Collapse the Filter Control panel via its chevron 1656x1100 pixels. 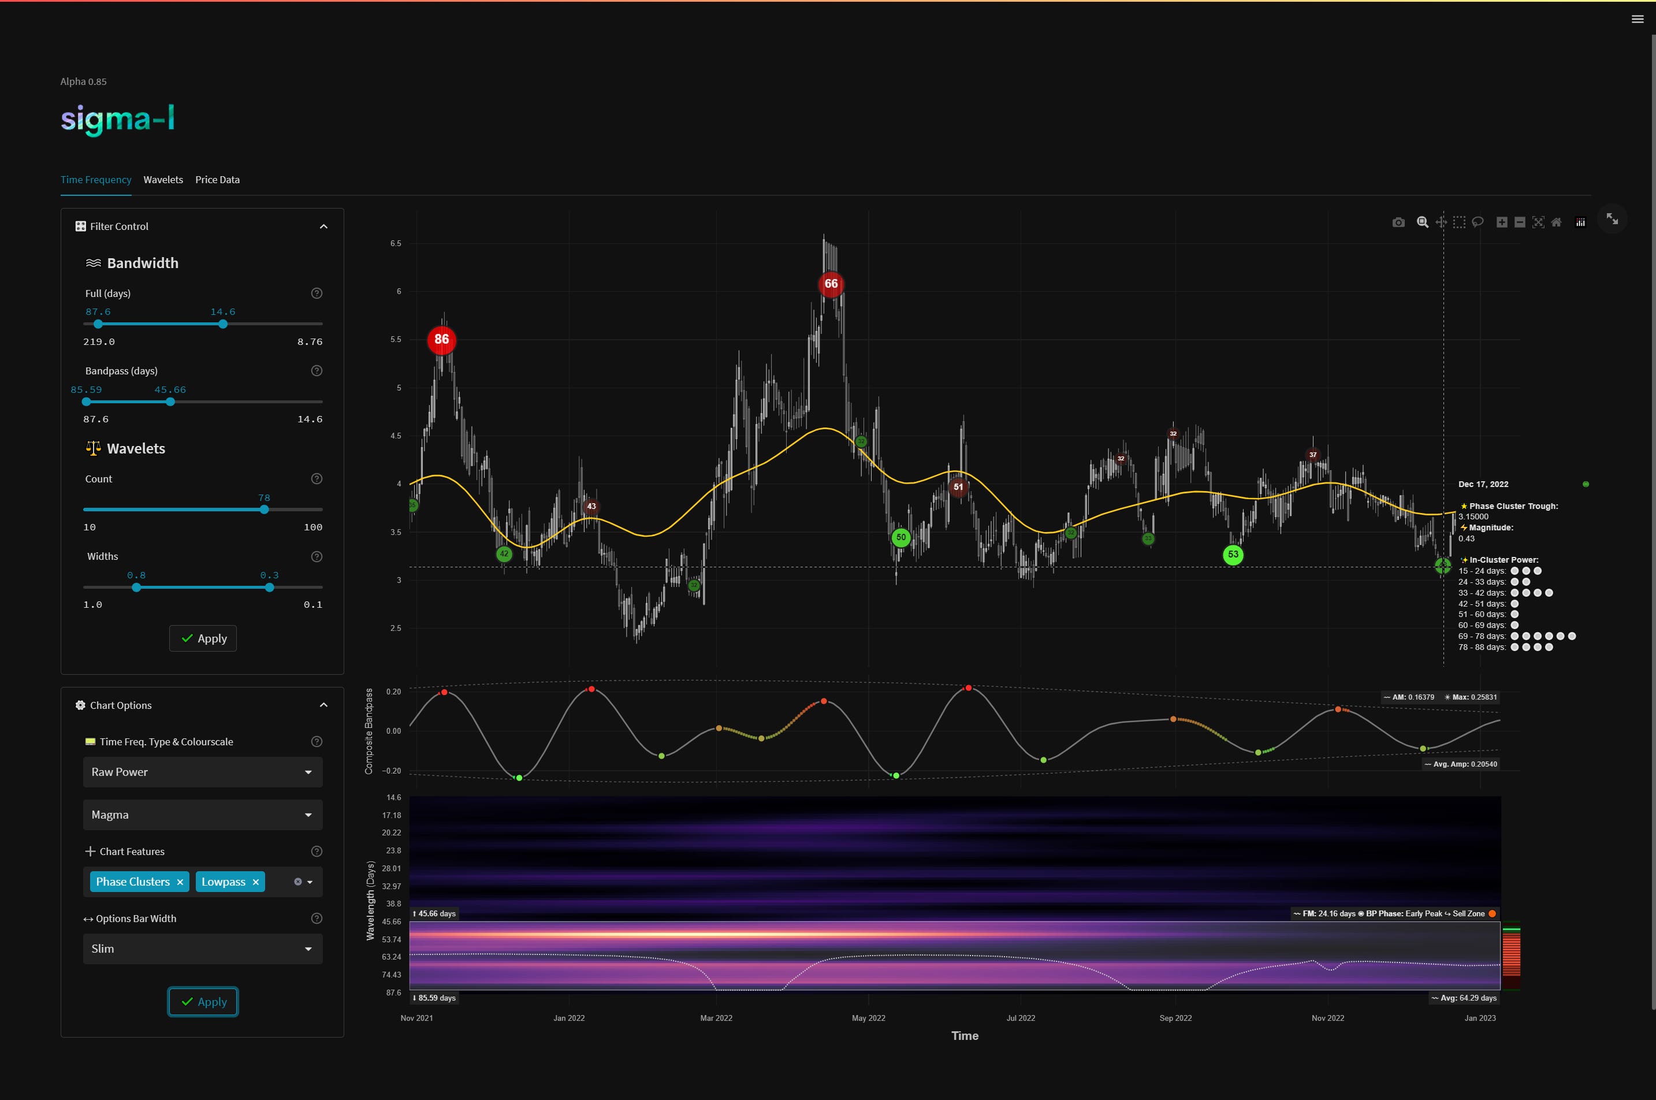click(x=323, y=226)
